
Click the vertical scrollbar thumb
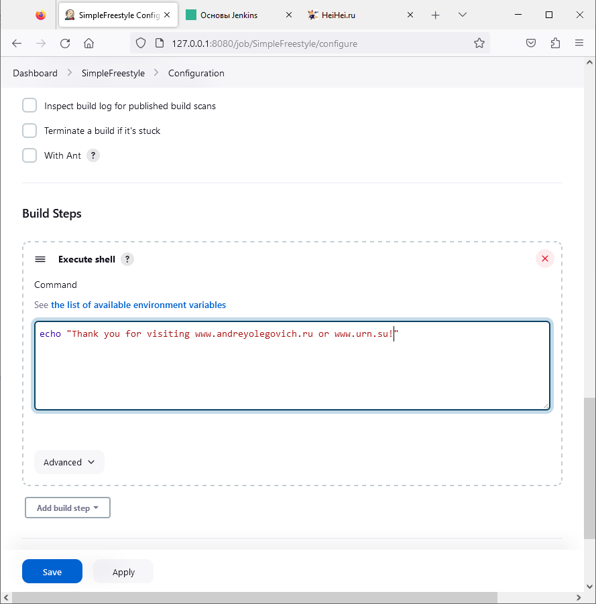click(x=589, y=469)
